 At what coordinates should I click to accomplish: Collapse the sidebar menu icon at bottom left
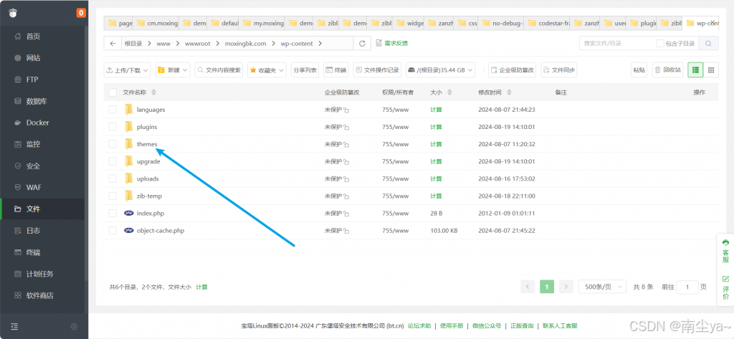pyautogui.click(x=14, y=327)
